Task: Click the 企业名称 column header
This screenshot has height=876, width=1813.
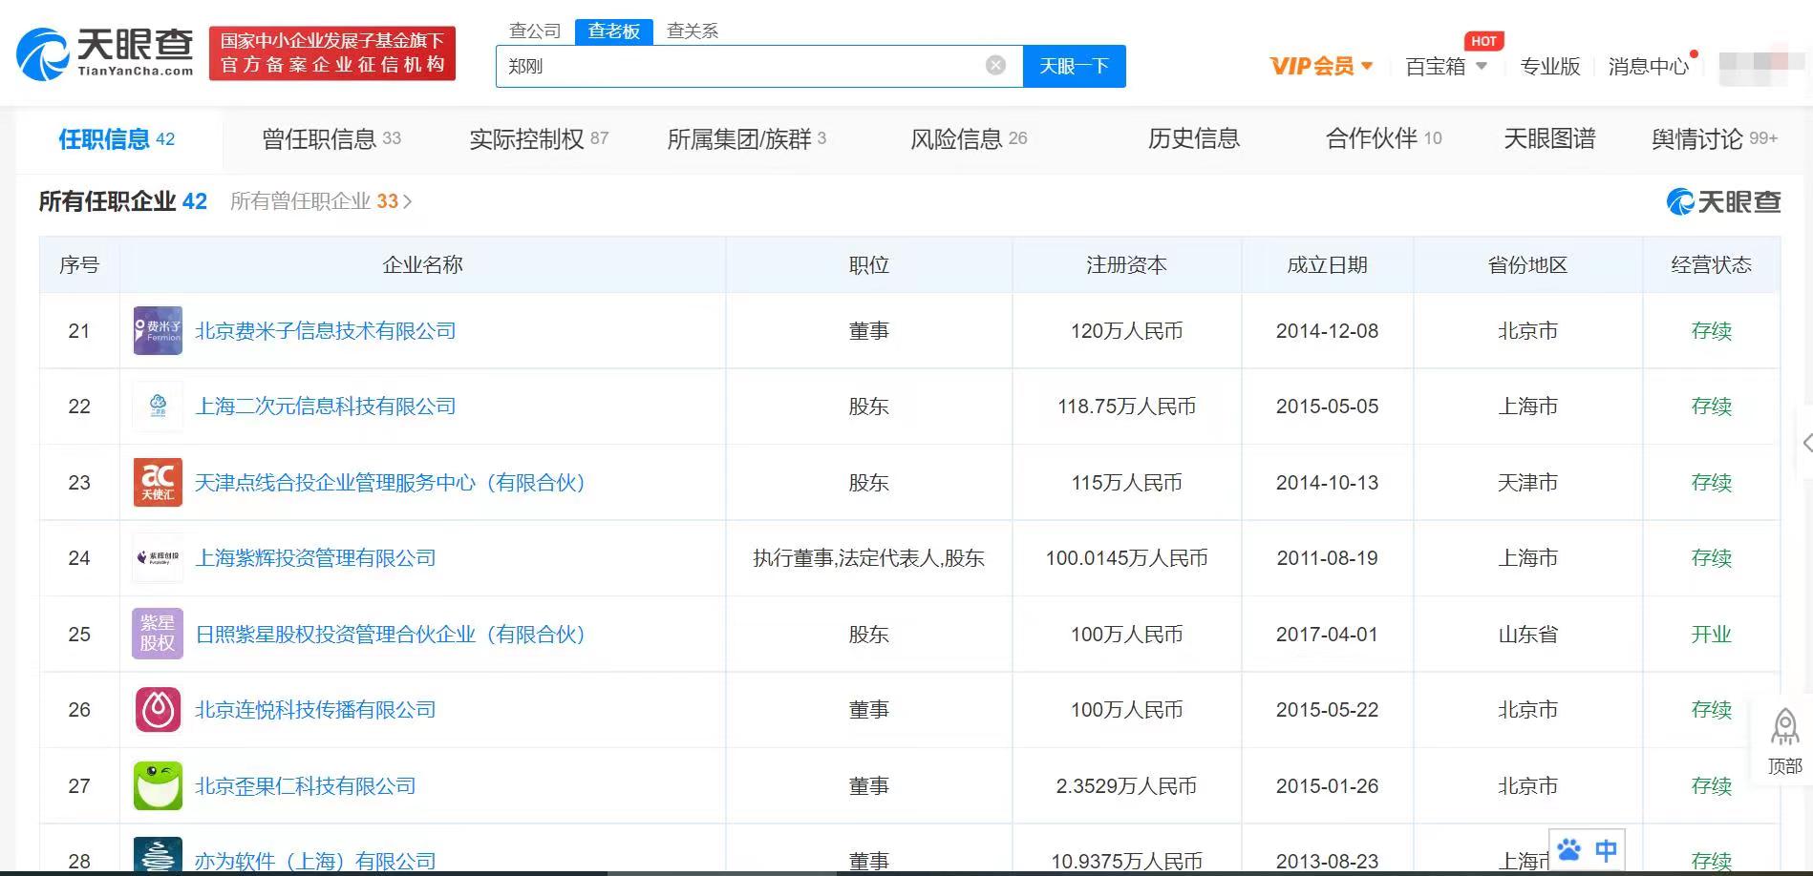Action: pos(422,265)
